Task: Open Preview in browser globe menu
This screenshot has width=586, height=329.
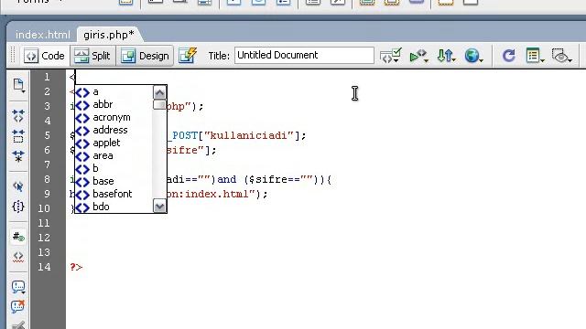Action: point(473,56)
